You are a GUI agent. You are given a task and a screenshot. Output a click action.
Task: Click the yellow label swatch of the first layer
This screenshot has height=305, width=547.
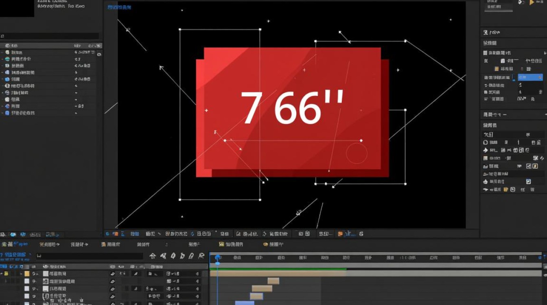pos(27,274)
